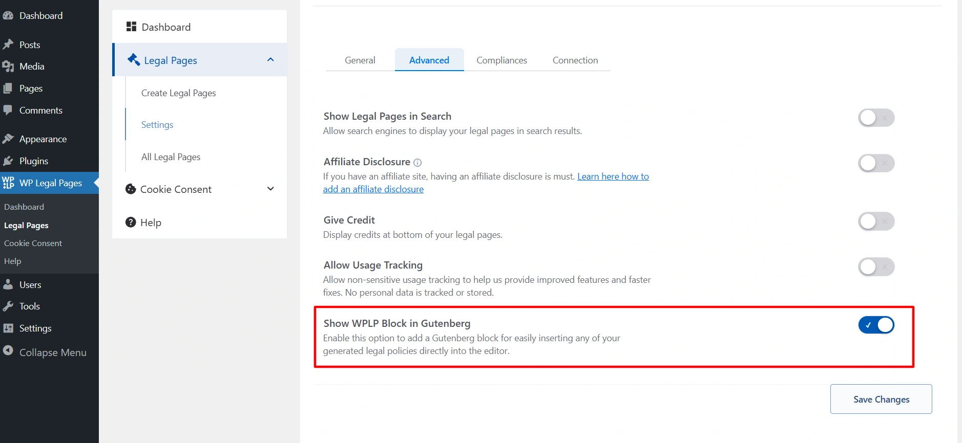
Task: Collapse the Legal Pages submenu chevron
Action: click(270, 60)
